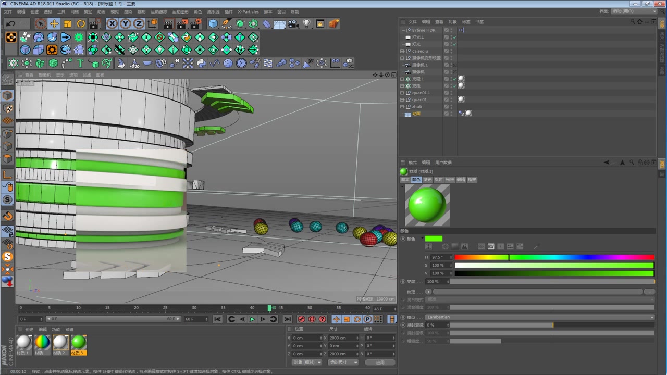Select the polygon mode left sidebar icon
Viewport: 667px width, 375px height.
tap(8, 158)
